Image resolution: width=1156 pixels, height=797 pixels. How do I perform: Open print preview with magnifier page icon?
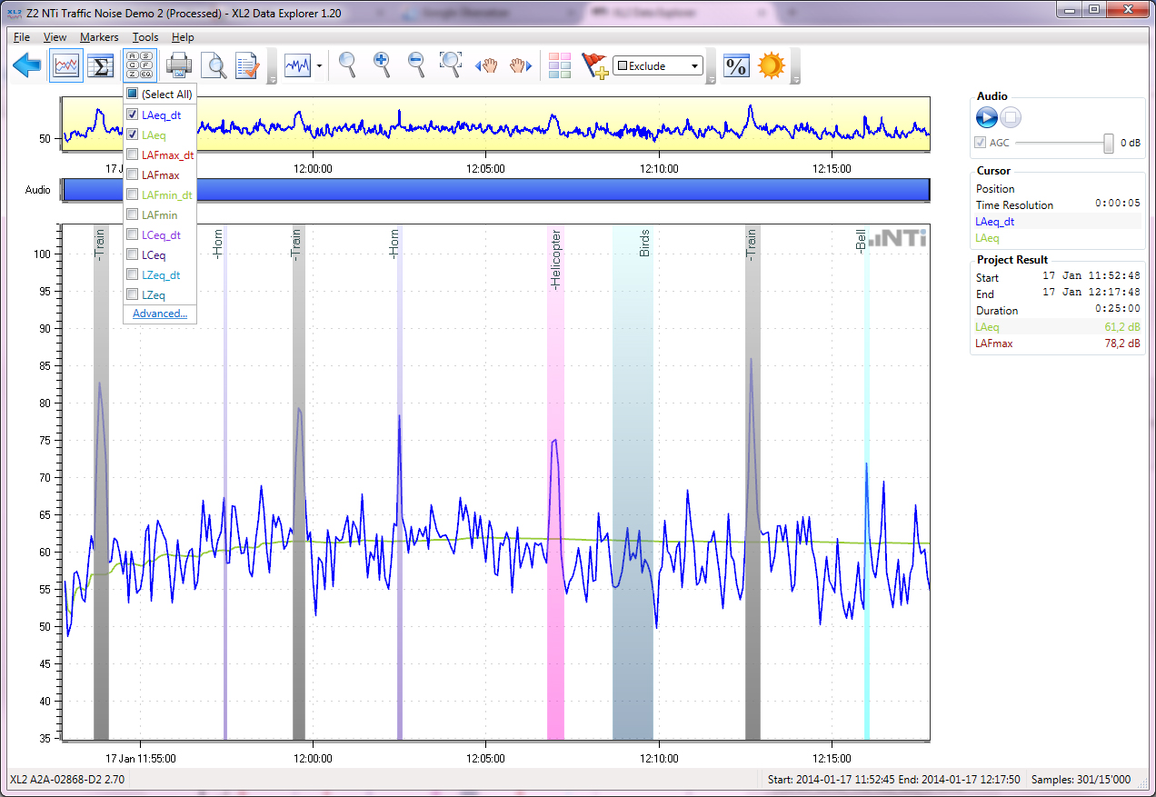214,65
